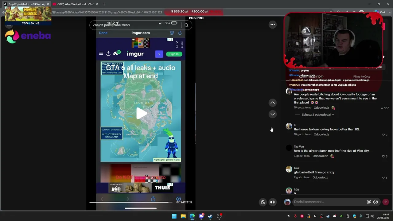The height and width of the screenshot is (221, 393).
Task: Like the house texture comment
Action: (x=383, y=135)
